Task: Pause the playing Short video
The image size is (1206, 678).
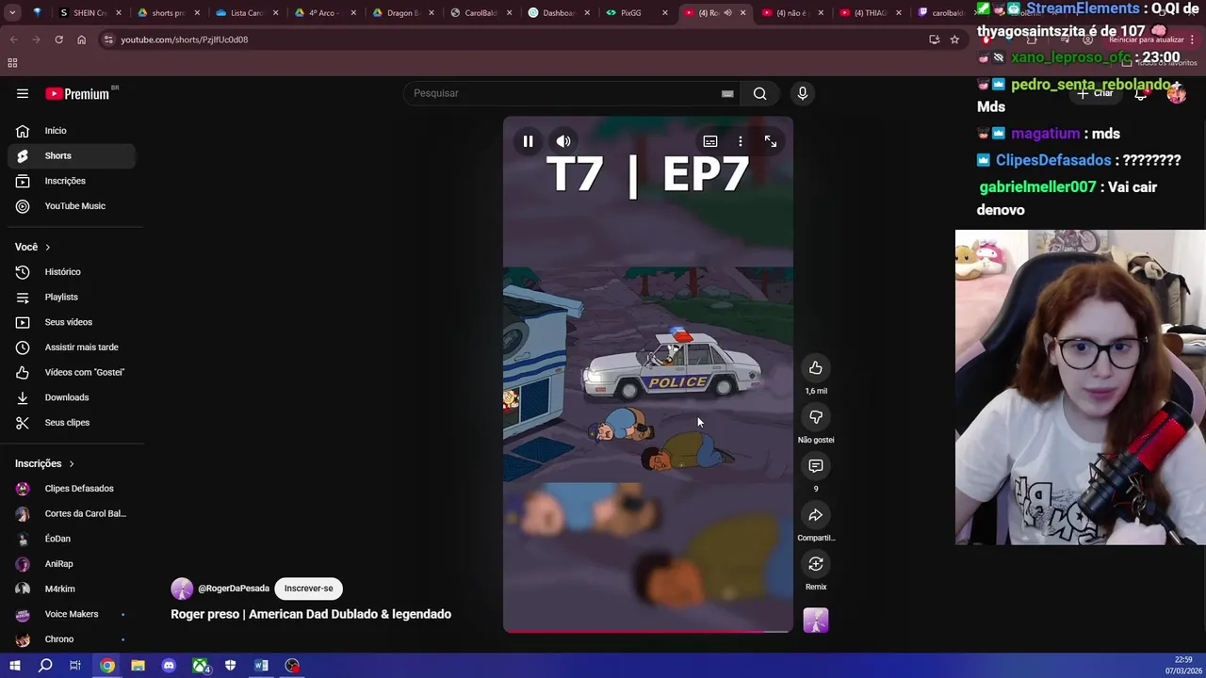Action: pyautogui.click(x=528, y=141)
